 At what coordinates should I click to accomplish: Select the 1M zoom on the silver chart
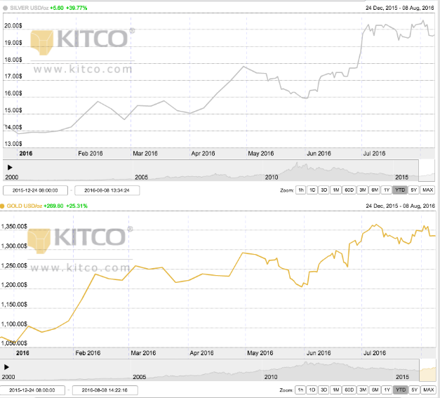(335, 190)
